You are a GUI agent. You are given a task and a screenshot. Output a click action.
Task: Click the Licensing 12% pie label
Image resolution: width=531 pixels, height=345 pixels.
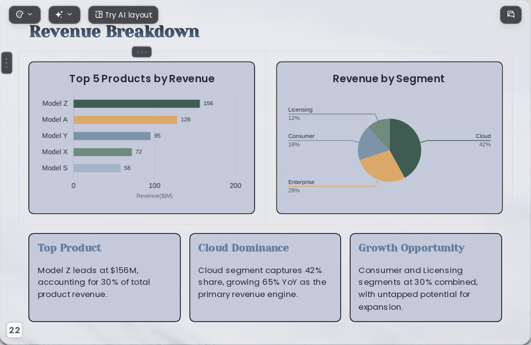[301, 114]
